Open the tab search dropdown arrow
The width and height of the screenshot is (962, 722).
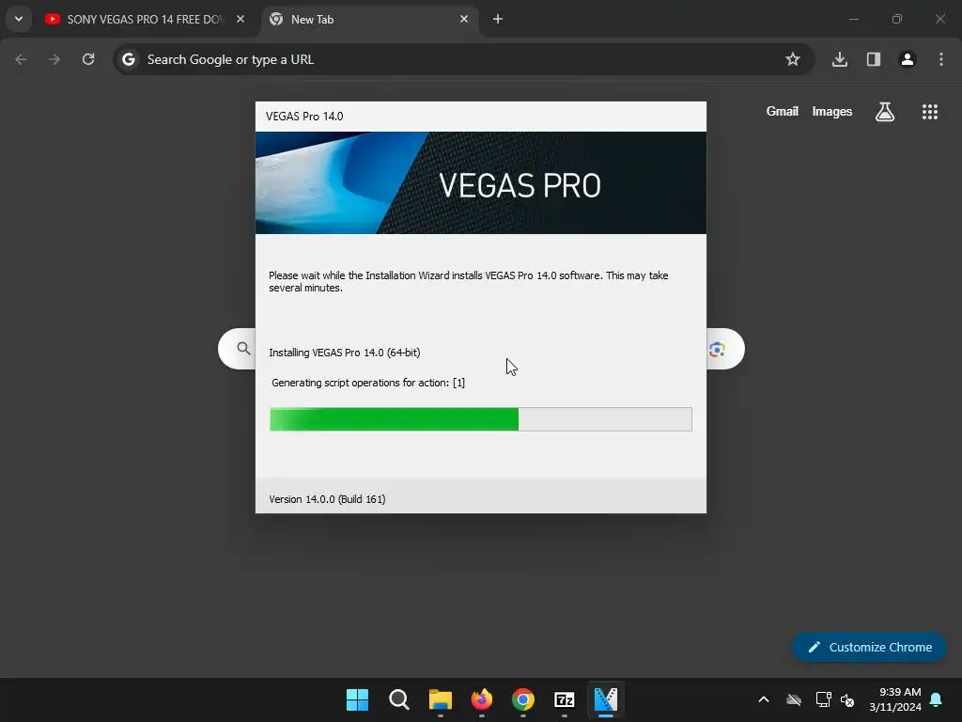(19, 19)
